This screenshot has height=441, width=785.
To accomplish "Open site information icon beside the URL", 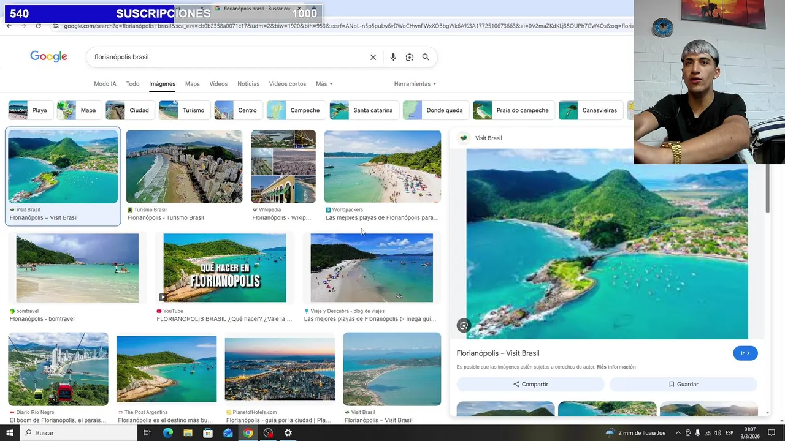I will point(56,26).
